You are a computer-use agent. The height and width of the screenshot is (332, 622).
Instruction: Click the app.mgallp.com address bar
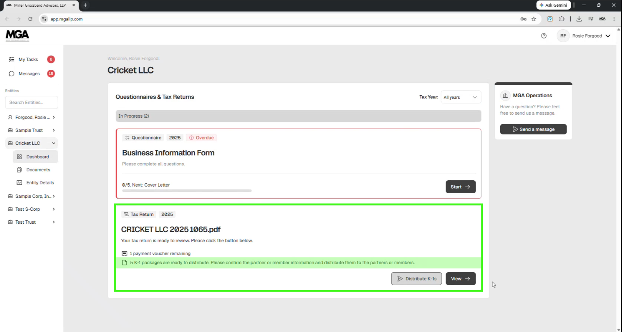click(67, 19)
